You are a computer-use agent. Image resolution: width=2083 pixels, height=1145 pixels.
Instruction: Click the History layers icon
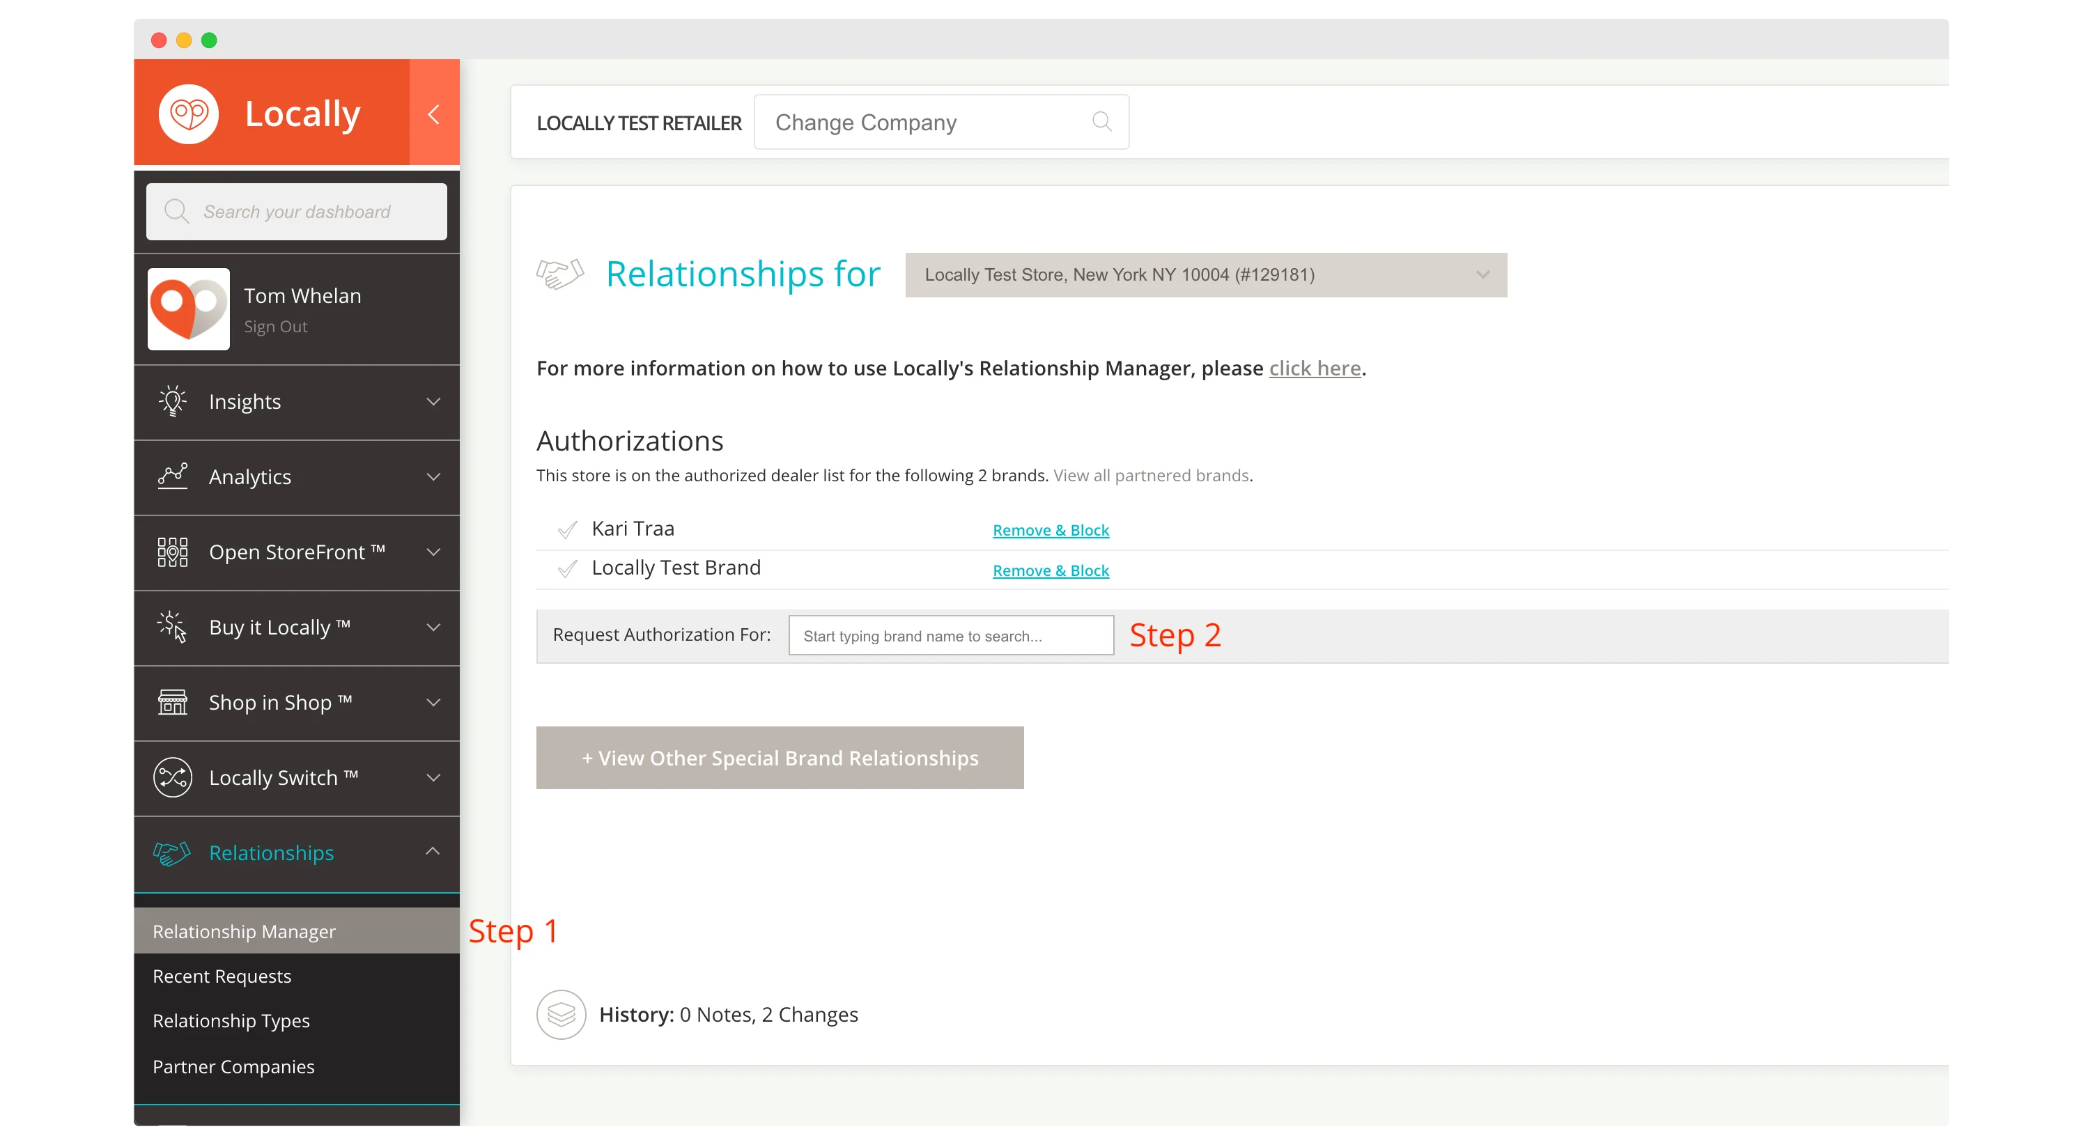pyautogui.click(x=560, y=1014)
